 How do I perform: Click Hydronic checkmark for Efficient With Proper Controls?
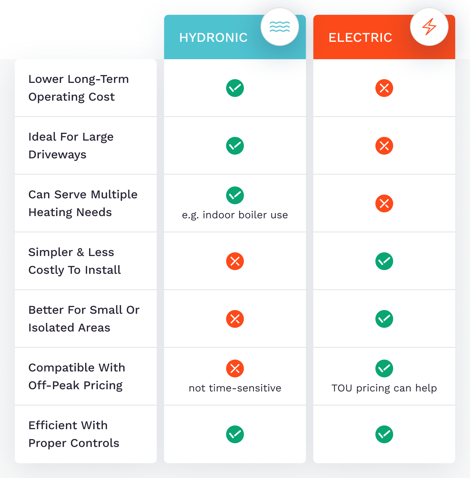tap(235, 434)
